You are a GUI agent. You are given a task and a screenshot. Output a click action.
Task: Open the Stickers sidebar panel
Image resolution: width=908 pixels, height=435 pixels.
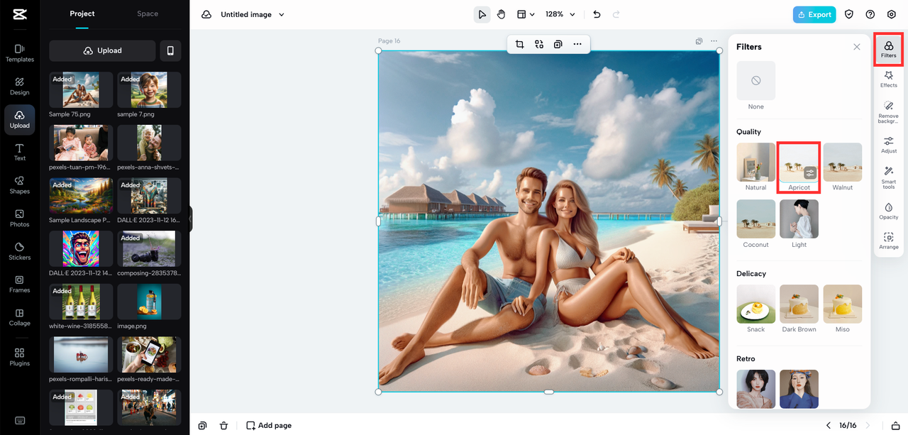(x=20, y=251)
